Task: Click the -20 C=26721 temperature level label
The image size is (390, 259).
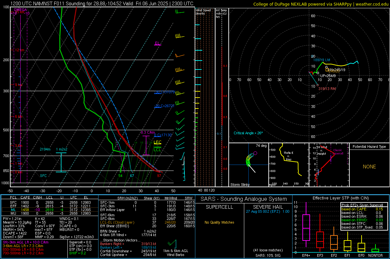Action: [x=164, y=106]
